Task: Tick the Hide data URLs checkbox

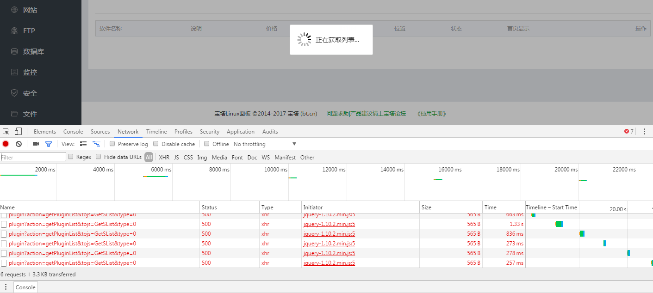Action: click(x=99, y=157)
